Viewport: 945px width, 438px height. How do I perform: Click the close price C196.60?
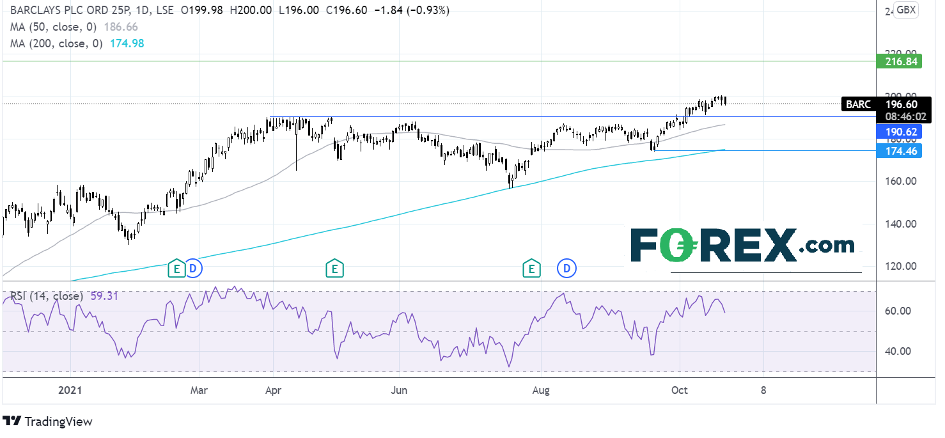pyautogui.click(x=346, y=10)
